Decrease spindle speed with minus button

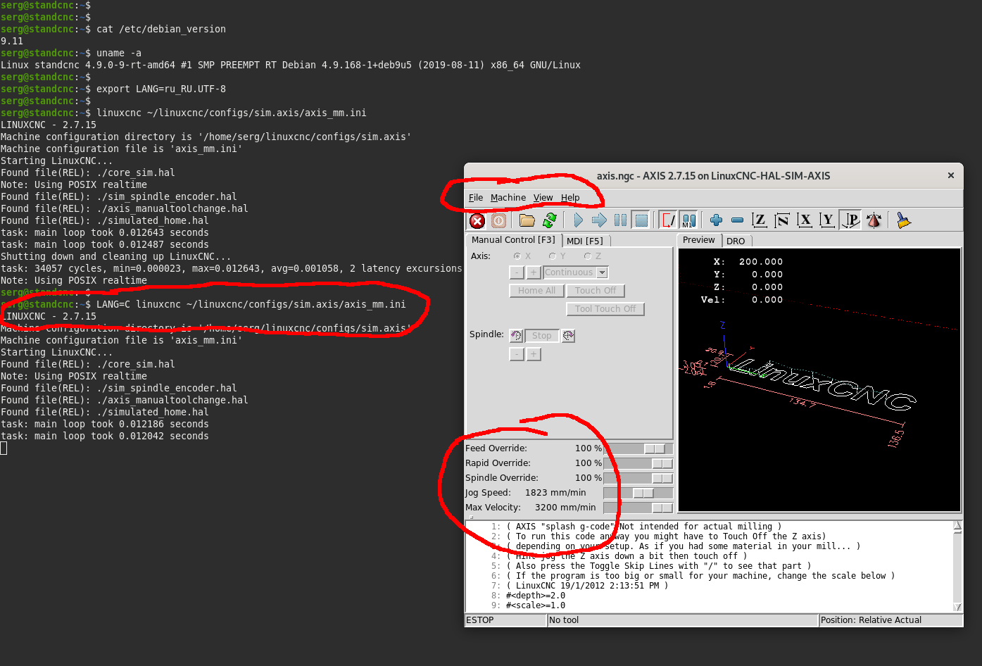[x=517, y=354]
